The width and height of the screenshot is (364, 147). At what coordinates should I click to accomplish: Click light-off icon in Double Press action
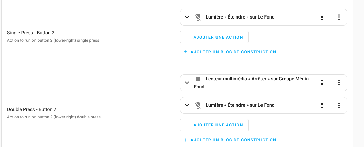[198, 105]
